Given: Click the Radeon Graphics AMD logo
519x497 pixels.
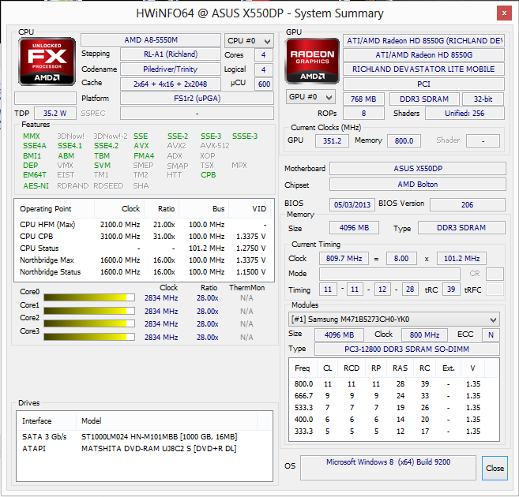Looking at the screenshot, I should click(312, 61).
